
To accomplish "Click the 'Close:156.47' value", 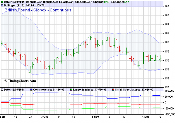I will tap(83, 2).
